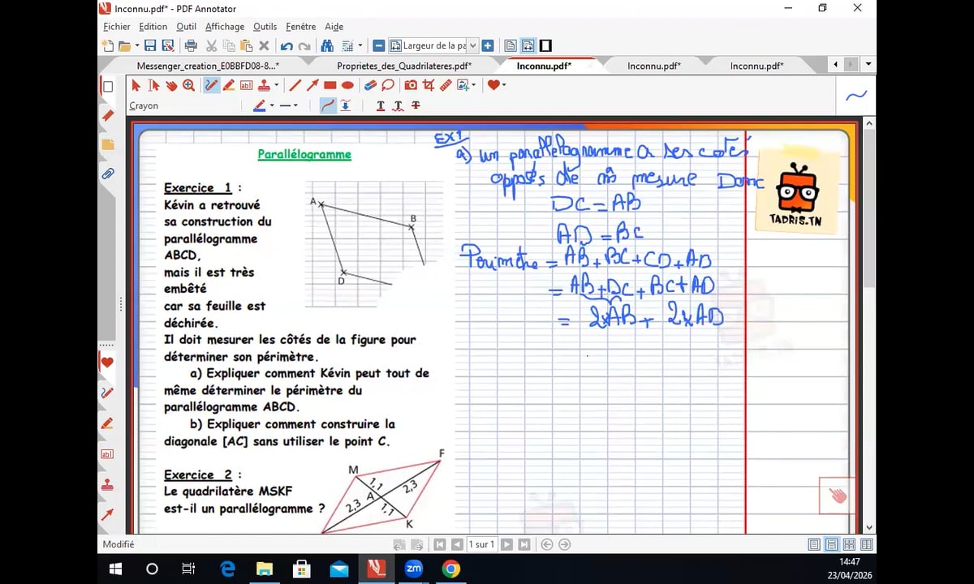Open Google Chrome from taskbar
Viewport: 974px width, 584px height.
[450, 569]
